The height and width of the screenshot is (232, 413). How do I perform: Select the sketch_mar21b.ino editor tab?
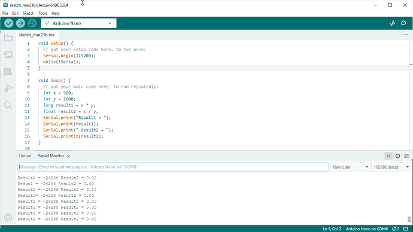click(x=37, y=35)
